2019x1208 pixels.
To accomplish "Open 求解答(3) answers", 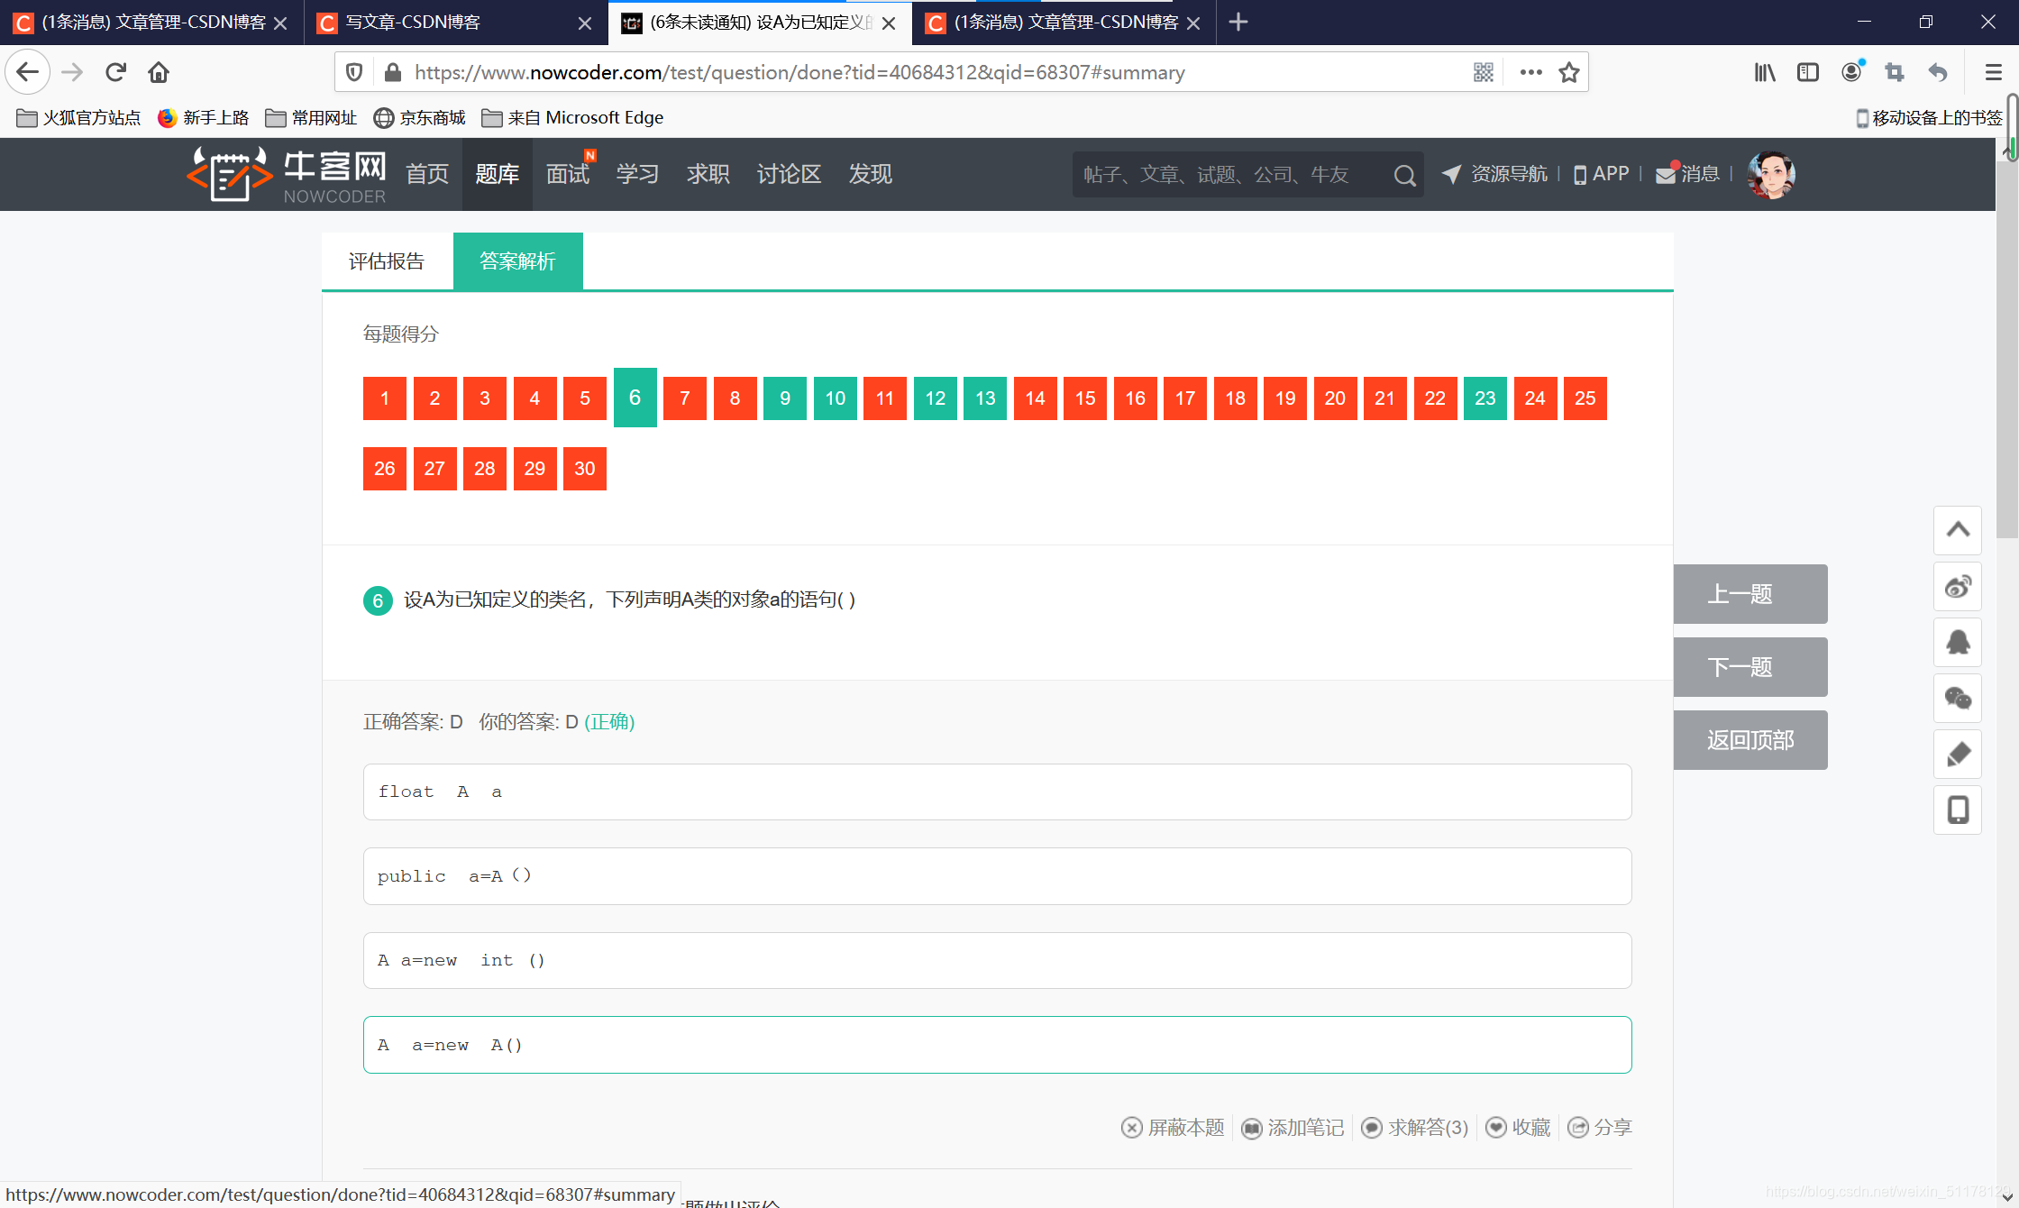I will click(1415, 1128).
